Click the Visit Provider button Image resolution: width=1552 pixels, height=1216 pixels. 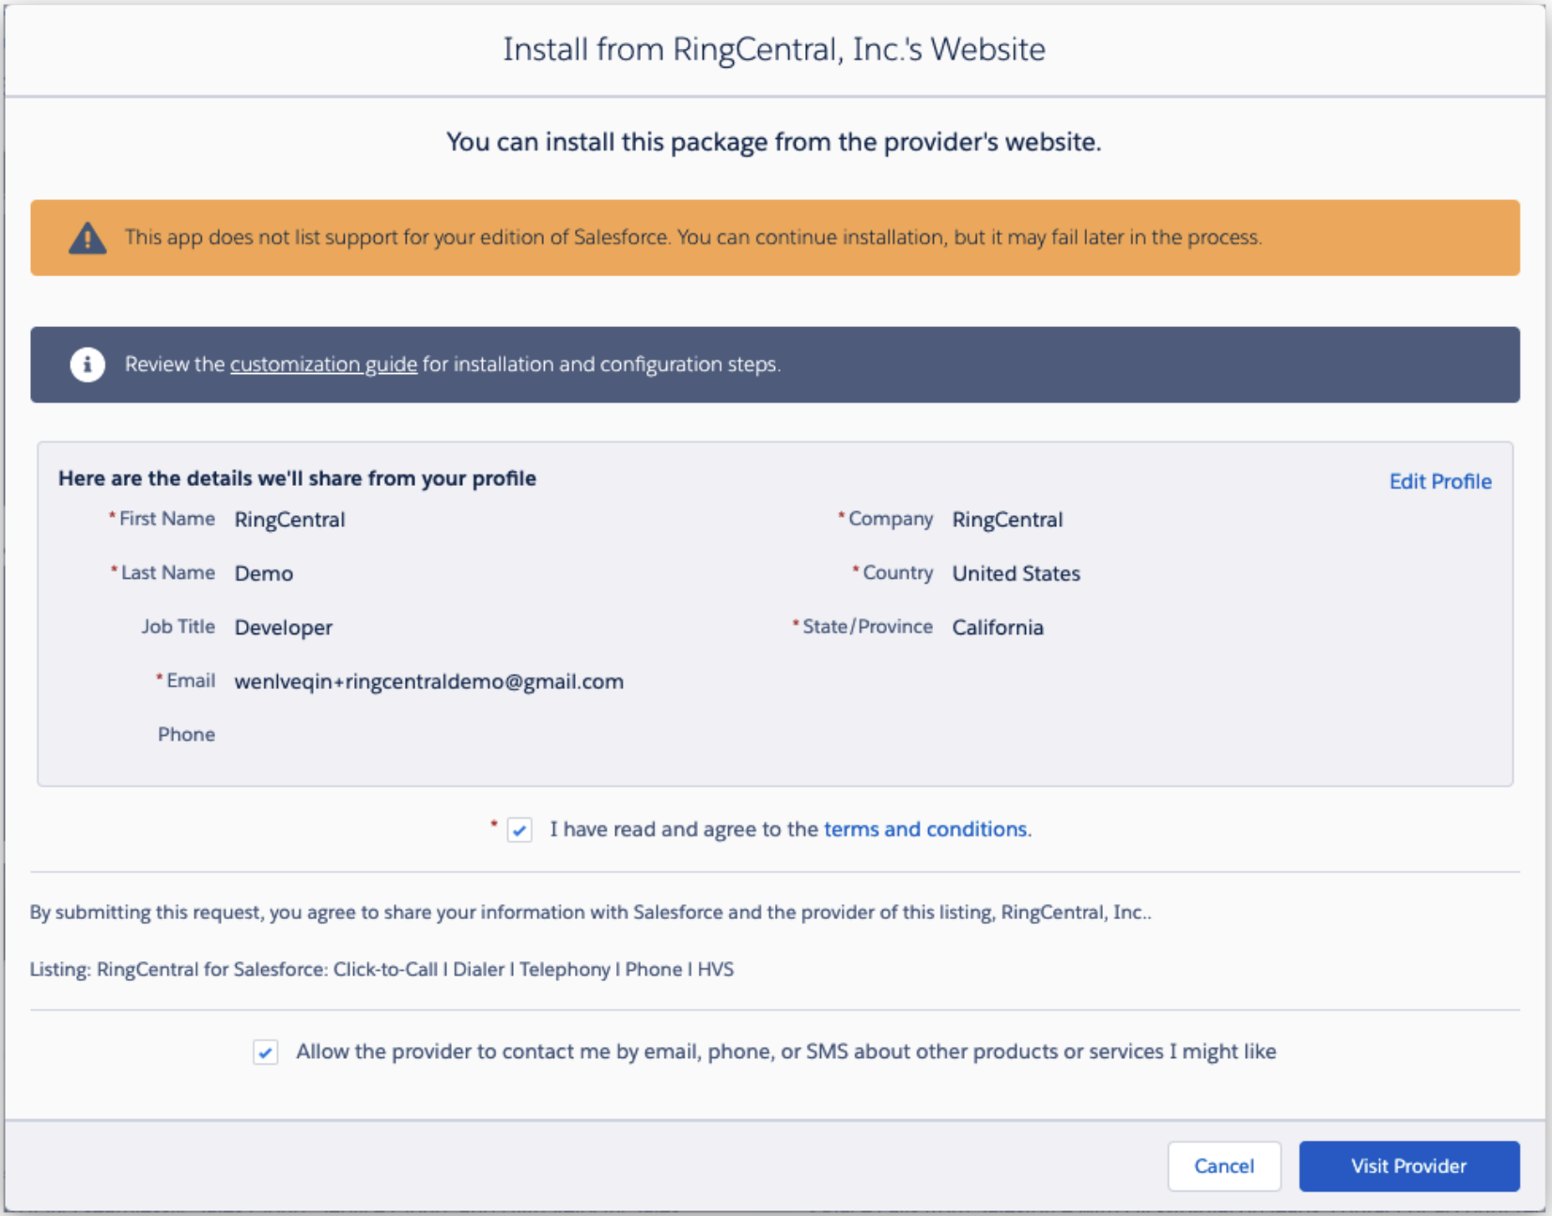pos(1408,1166)
